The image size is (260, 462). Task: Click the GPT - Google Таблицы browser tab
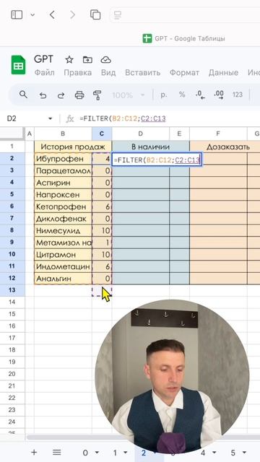184,38
